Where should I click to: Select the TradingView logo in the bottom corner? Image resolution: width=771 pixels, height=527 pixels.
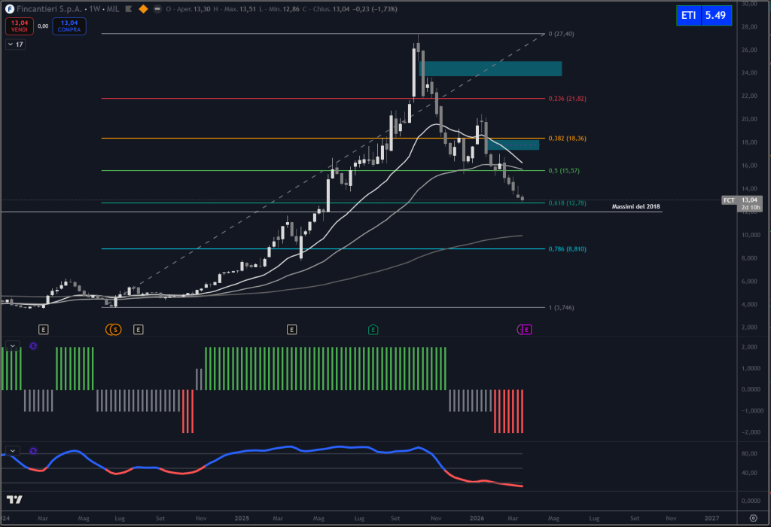click(14, 501)
